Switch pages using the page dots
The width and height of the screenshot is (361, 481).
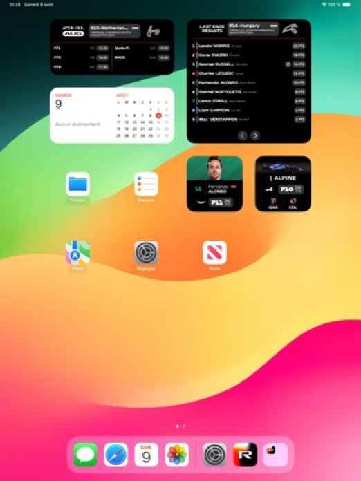tap(180, 426)
